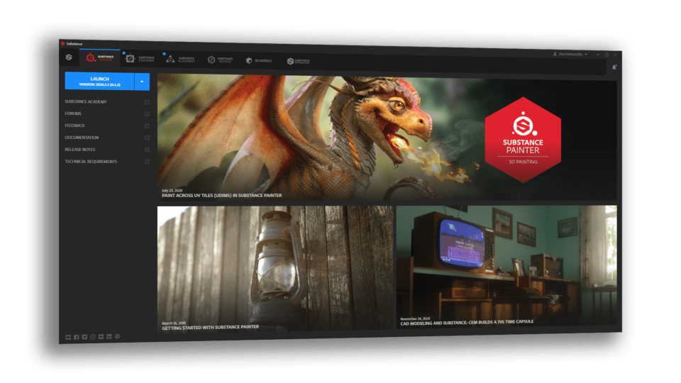
Task: Click the Substance Integrations hexagon icon
Action: (290, 61)
